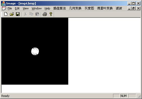Click the Cut scissors icon
The height and width of the screenshot is (99, 142).
coord(26,14)
